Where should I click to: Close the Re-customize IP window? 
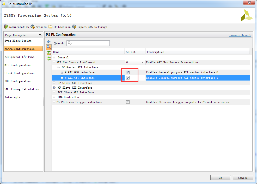click(249, 3)
